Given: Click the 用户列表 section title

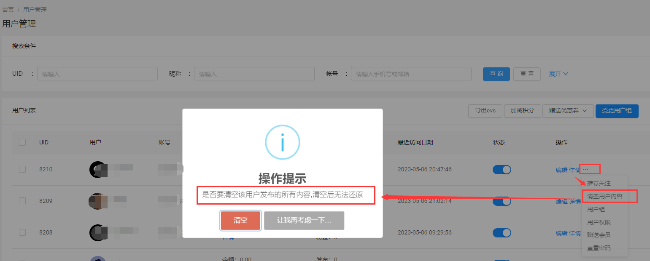Looking at the screenshot, I should (x=24, y=110).
